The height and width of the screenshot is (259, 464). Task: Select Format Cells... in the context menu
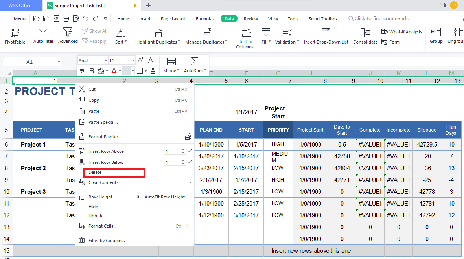(102, 226)
